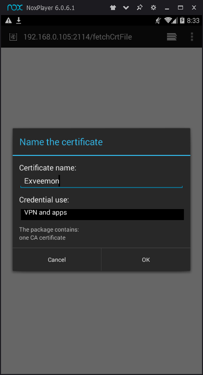Image resolution: width=203 pixels, height=375 pixels.
Task: Tap the 8:33 clock in status bar
Action: click(193, 21)
